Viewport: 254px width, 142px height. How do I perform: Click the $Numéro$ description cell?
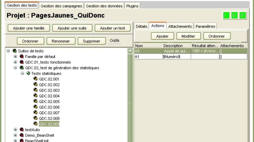pyautogui.click(x=177, y=57)
